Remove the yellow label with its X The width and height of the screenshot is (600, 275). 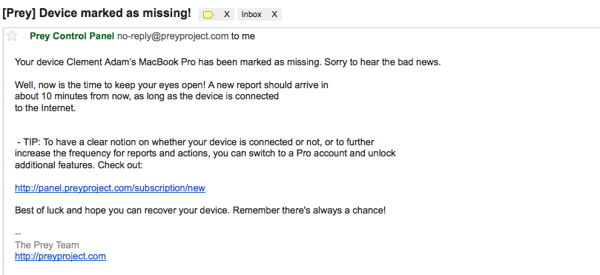pyautogui.click(x=226, y=15)
